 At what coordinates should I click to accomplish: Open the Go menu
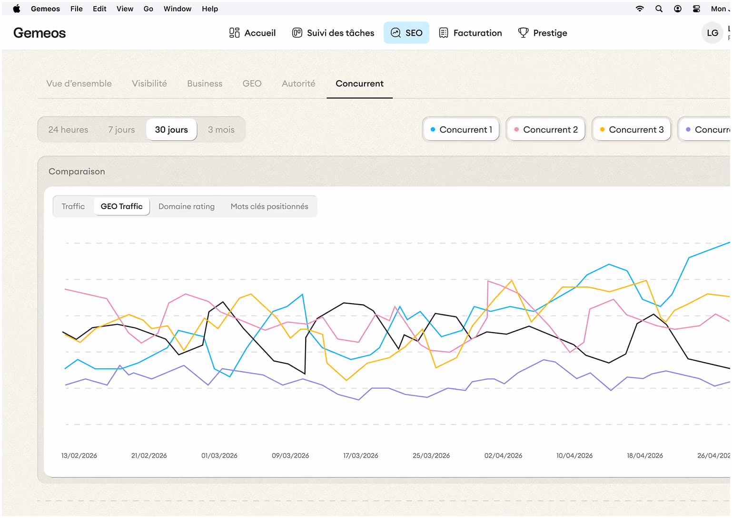pyautogui.click(x=148, y=9)
